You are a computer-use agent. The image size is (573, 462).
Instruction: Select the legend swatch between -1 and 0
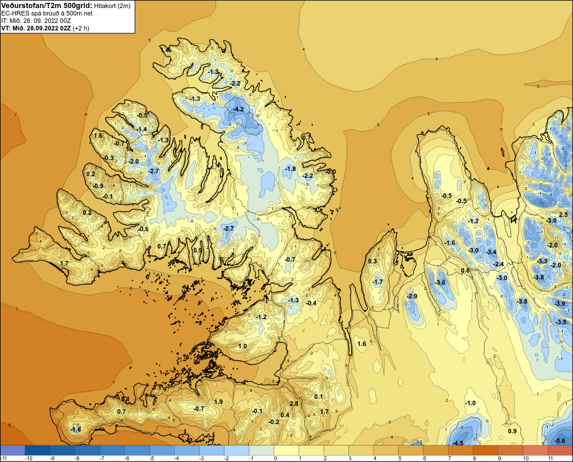point(262,451)
